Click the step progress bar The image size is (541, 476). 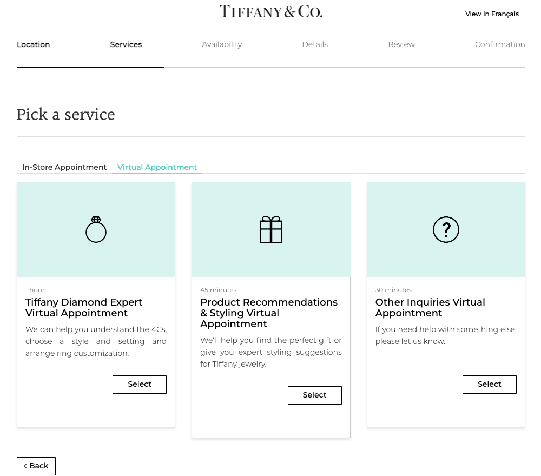coord(271,67)
